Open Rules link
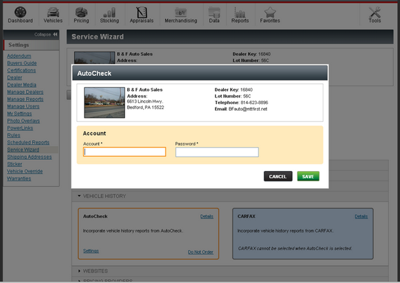 coord(14,135)
